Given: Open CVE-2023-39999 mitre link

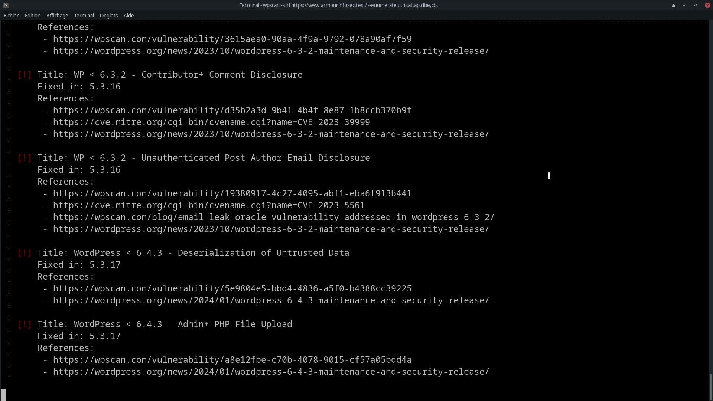Looking at the screenshot, I should (211, 122).
